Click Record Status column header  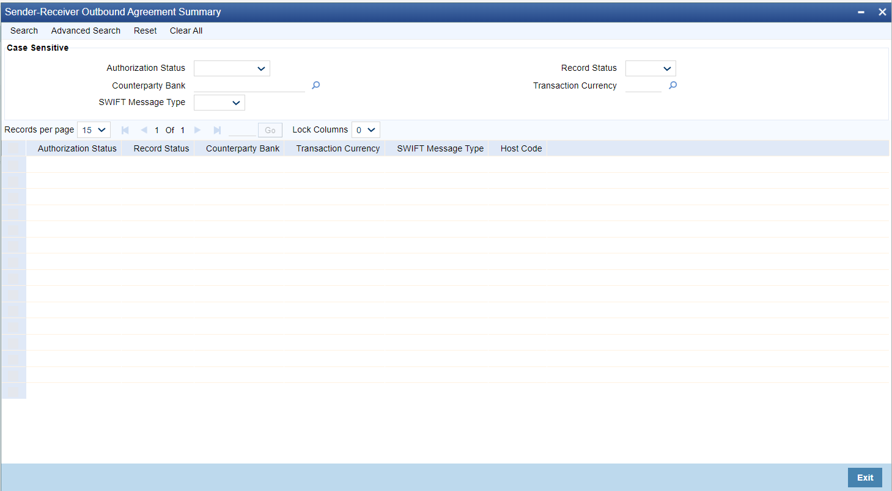(x=161, y=148)
